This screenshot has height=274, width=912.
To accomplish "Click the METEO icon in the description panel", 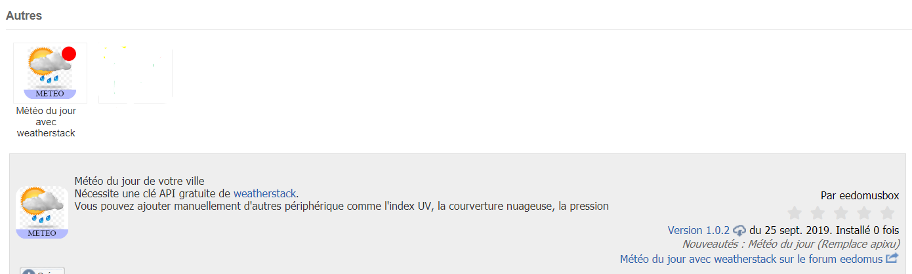I will pos(42,212).
